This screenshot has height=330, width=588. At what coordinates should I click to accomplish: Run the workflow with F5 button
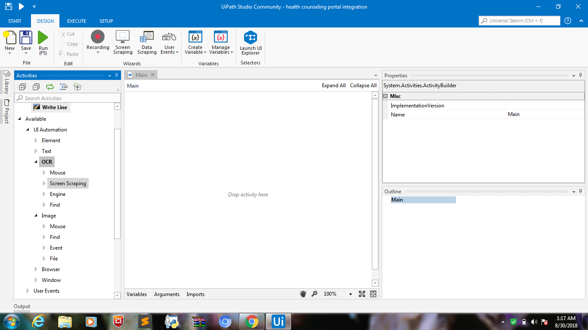(43, 42)
